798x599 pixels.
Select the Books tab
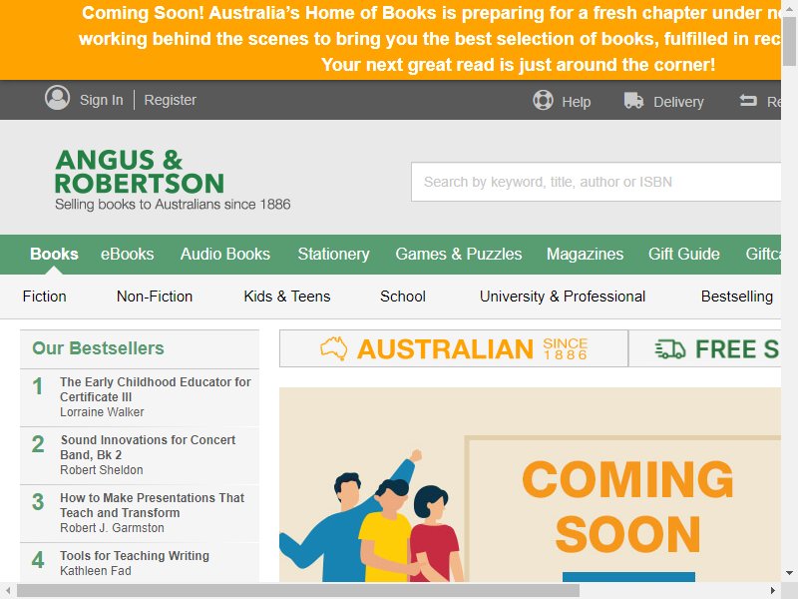pos(54,254)
